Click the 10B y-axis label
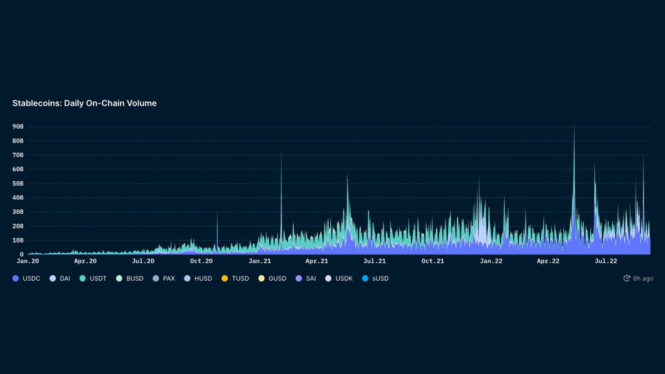The width and height of the screenshot is (665, 374). pyautogui.click(x=18, y=240)
